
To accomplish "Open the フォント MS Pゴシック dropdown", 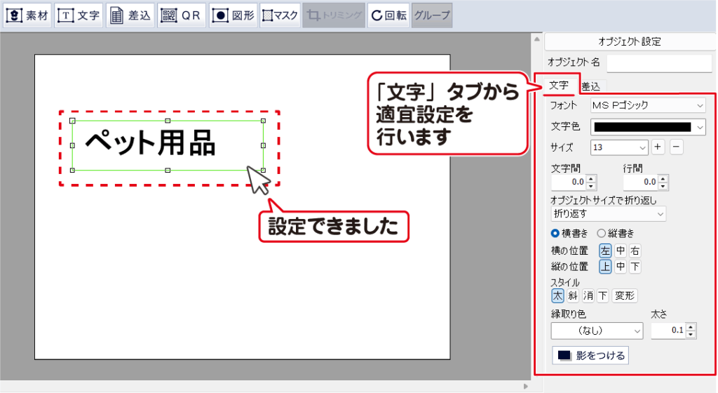I will [x=647, y=105].
